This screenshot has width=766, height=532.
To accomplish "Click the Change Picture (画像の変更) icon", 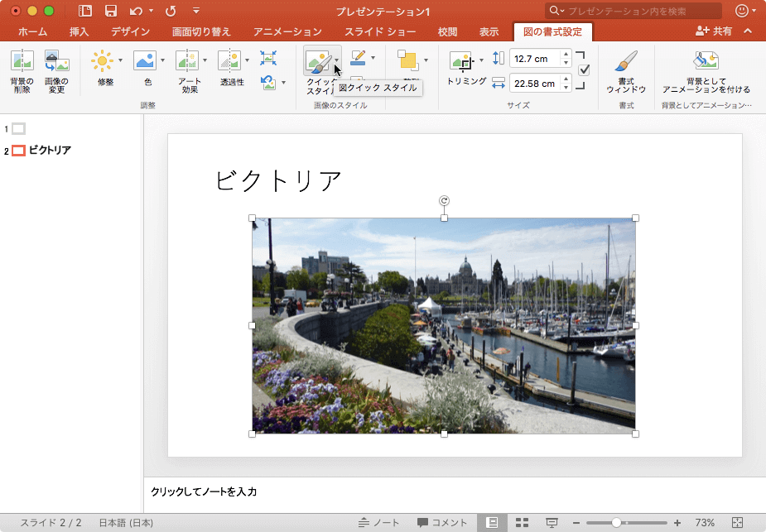I will point(56,62).
